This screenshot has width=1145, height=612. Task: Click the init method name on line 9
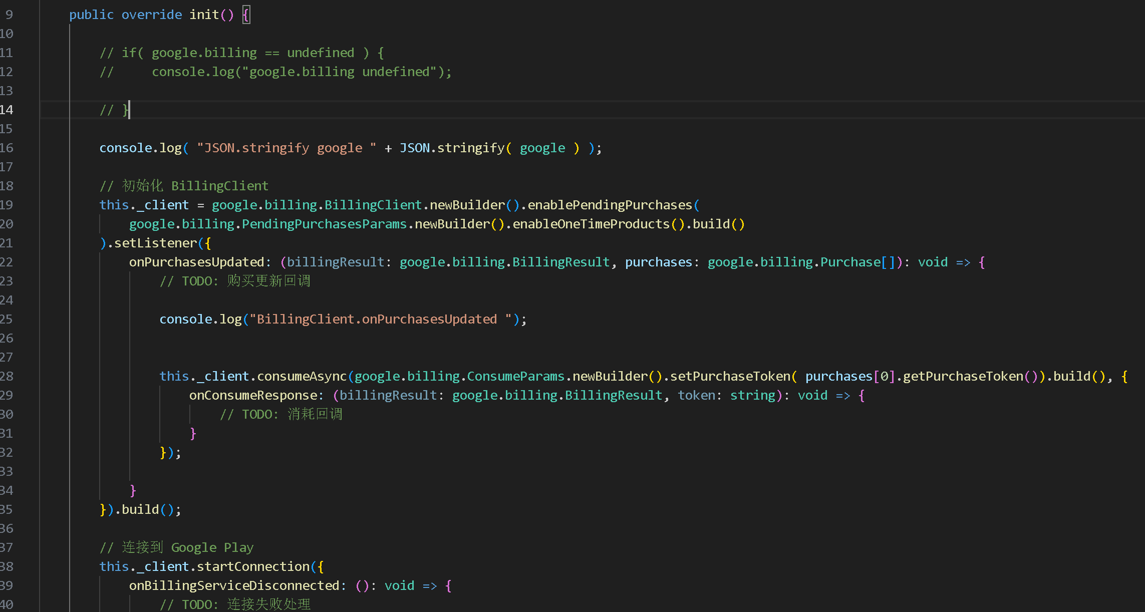[204, 15]
